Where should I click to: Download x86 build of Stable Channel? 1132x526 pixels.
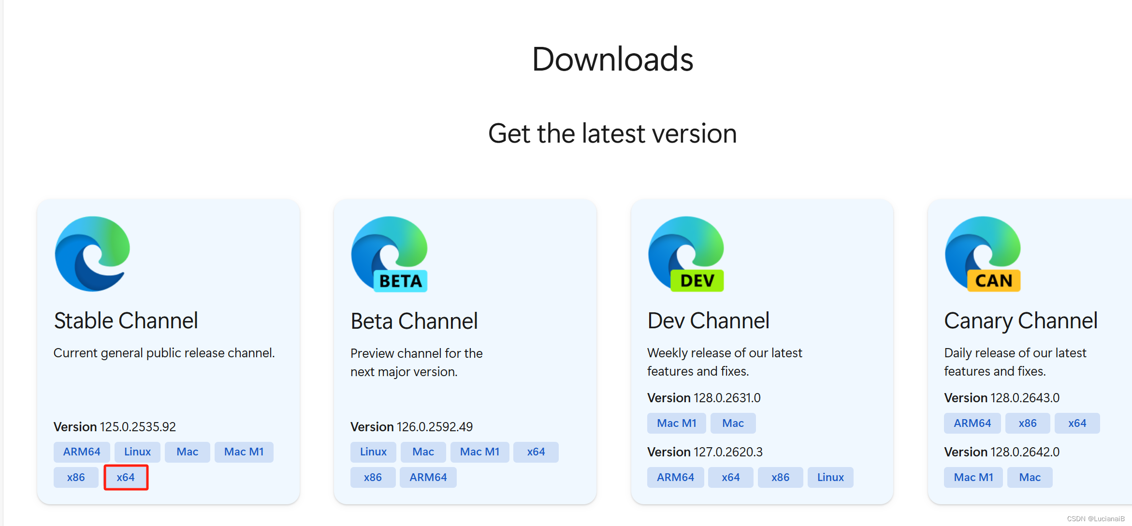76,477
